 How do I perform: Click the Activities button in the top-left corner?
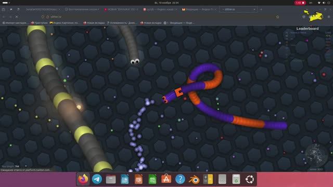[6, 3]
